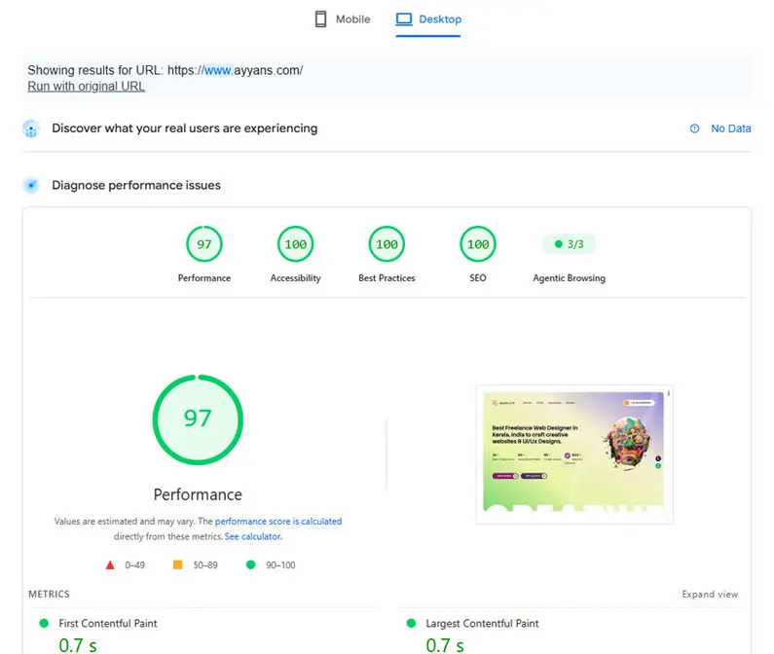Click the real users experience icon
This screenshot has width=774, height=654.
[x=31, y=128]
